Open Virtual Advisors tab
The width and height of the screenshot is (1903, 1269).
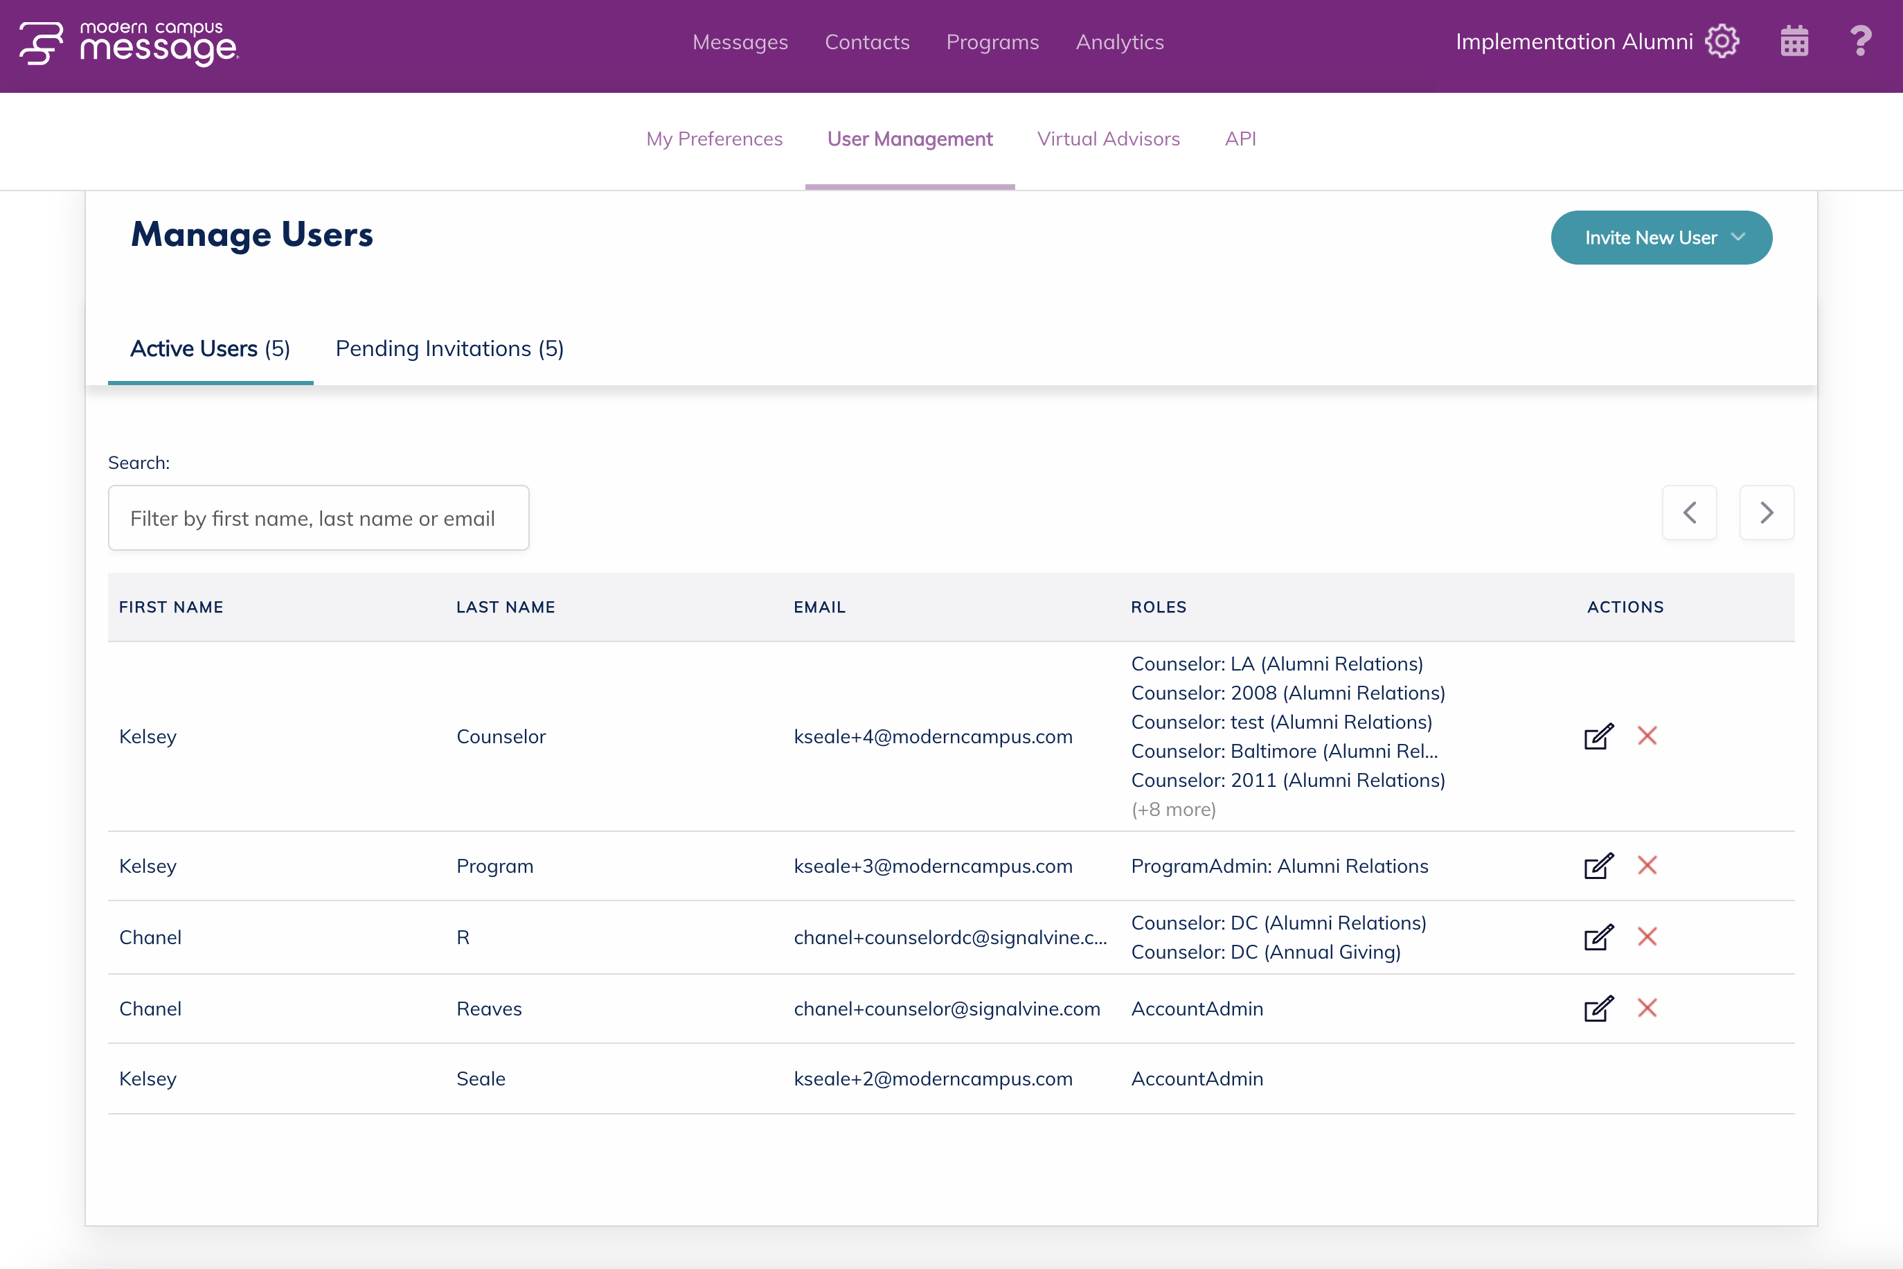click(x=1107, y=139)
